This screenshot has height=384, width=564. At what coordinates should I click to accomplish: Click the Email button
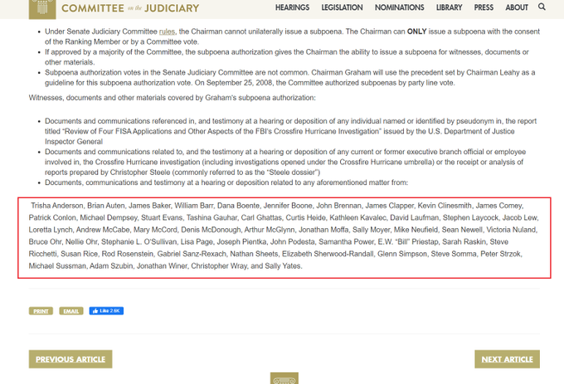click(x=70, y=311)
